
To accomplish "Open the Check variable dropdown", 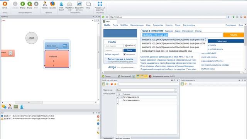I will (176, 90).
